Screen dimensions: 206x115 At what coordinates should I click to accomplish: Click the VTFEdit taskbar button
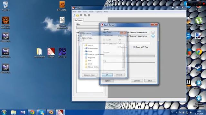61,112
